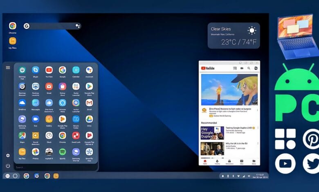The image size is (319, 192).
Task: Open launcher settings gear
Action: point(8,155)
